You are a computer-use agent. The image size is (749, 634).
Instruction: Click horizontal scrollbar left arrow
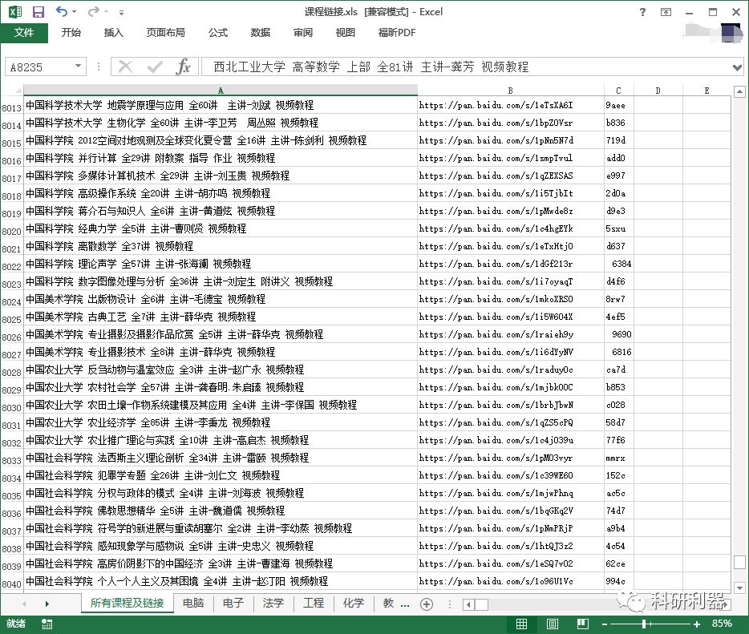pos(468,605)
